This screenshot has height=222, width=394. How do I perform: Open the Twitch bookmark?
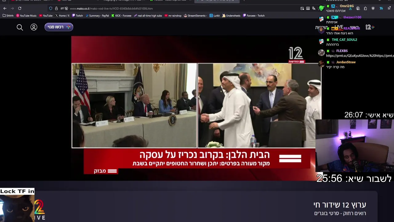pyautogui.click(x=78, y=15)
